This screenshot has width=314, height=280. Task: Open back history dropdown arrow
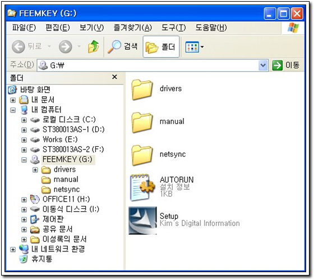click(49, 46)
